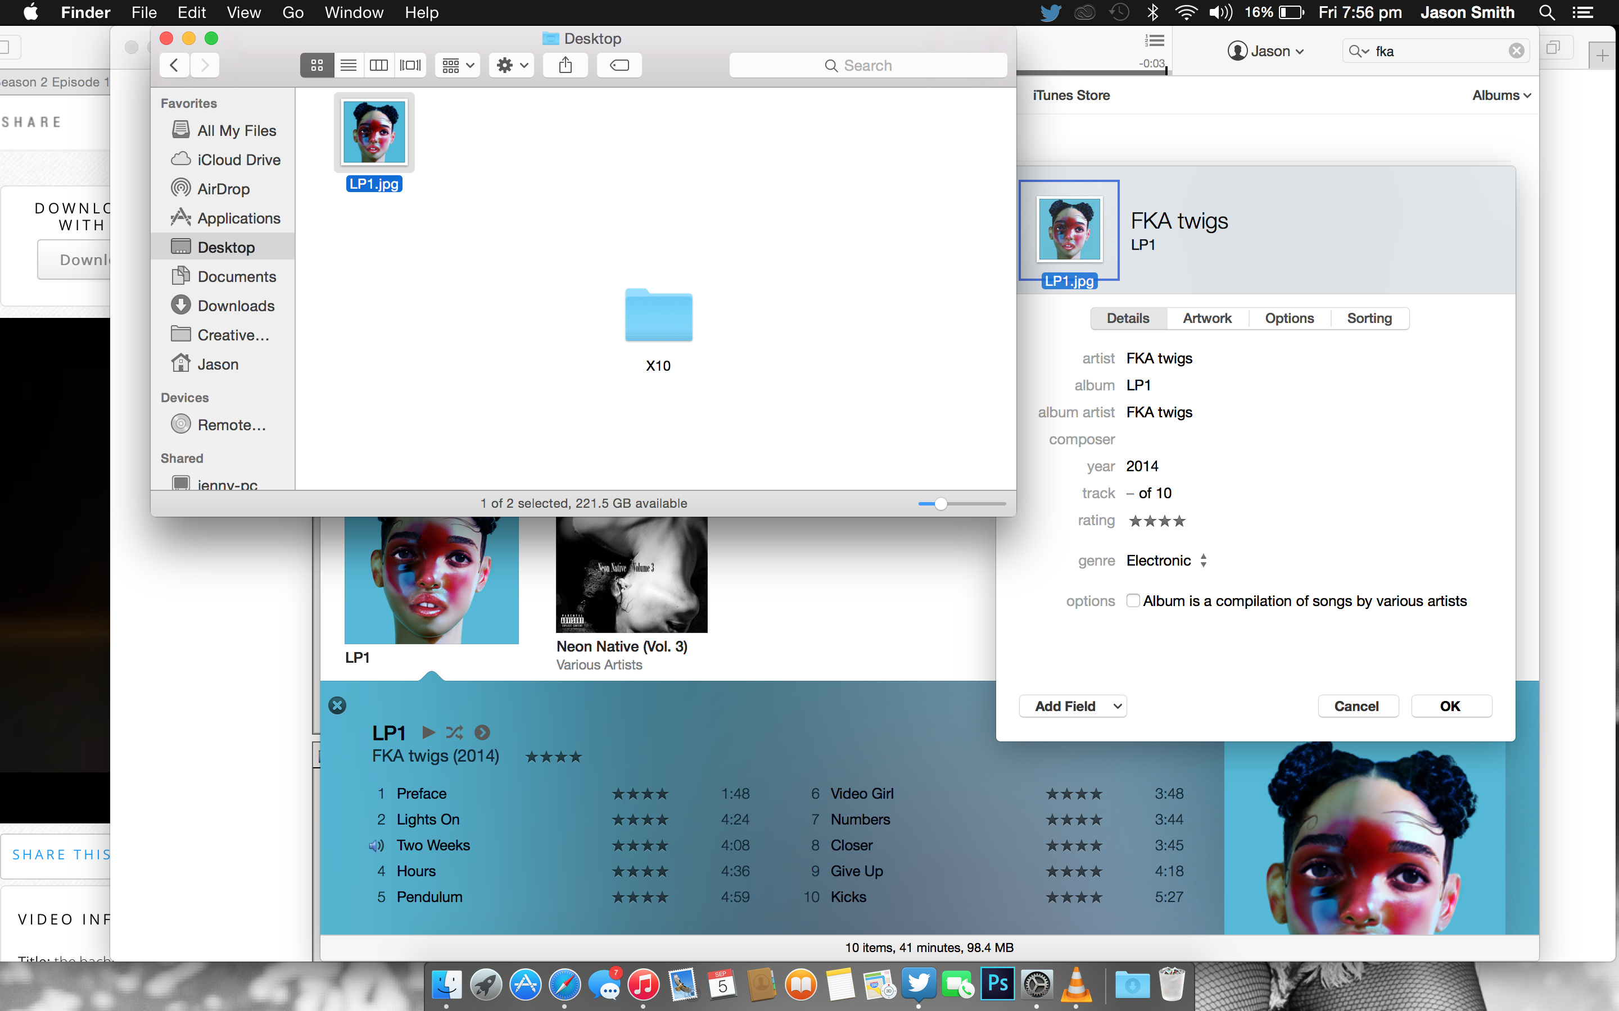Screen dimensions: 1619x1011
Task: Open iCloud Drive in sidebar
Action: (225, 160)
